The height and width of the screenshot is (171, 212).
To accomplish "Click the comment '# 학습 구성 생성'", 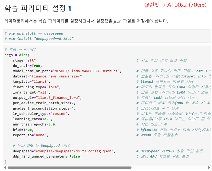I will (20, 49).
